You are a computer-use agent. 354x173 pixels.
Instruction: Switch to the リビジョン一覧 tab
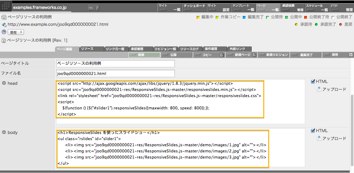pos(165,49)
